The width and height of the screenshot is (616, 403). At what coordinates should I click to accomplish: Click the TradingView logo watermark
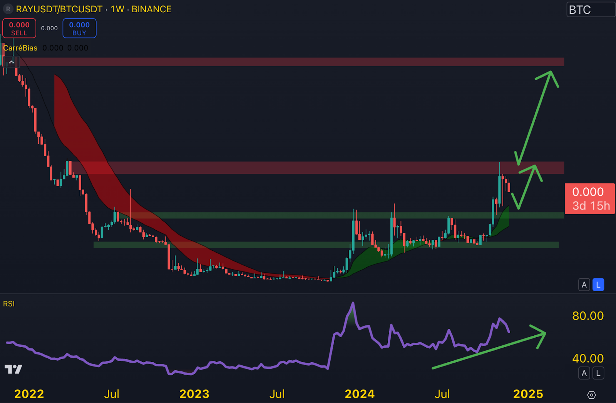tap(13, 368)
